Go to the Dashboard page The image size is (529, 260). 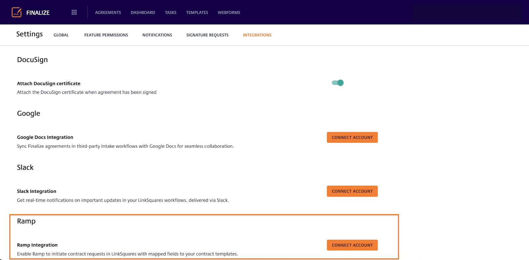click(x=143, y=13)
